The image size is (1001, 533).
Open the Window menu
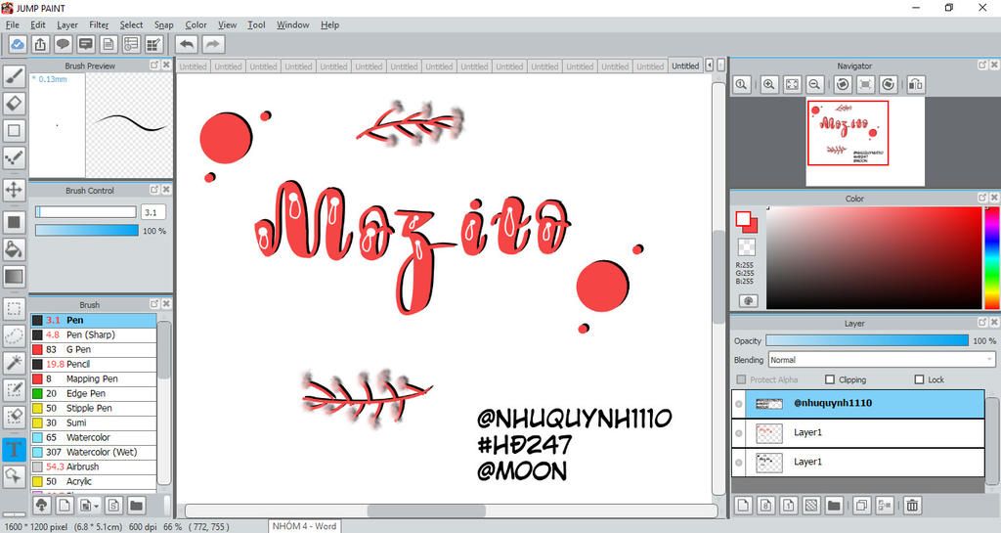point(293,24)
